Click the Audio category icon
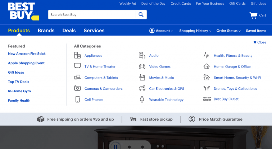The height and width of the screenshot is (149, 272). pos(142,55)
